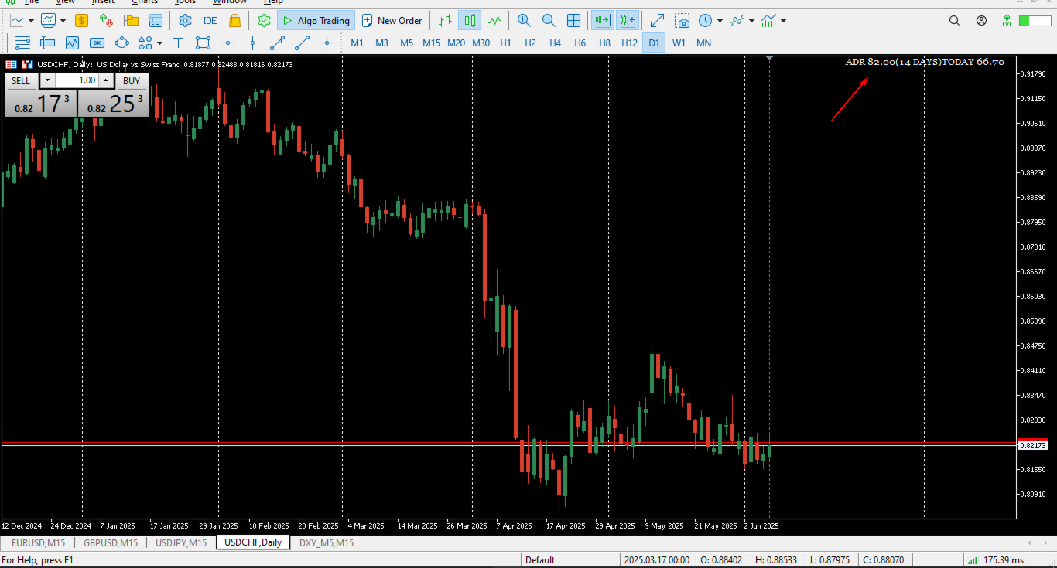Viewport: 1057px width, 568px height.
Task: Enable chart auto-scroll to latest bar
Action: pyautogui.click(x=602, y=20)
